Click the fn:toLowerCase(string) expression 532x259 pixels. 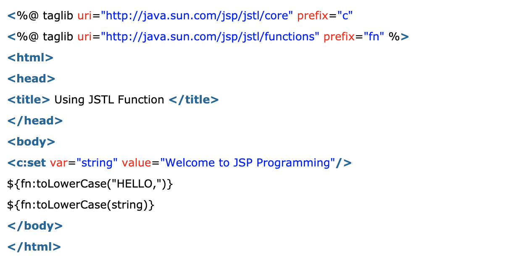pos(81,205)
